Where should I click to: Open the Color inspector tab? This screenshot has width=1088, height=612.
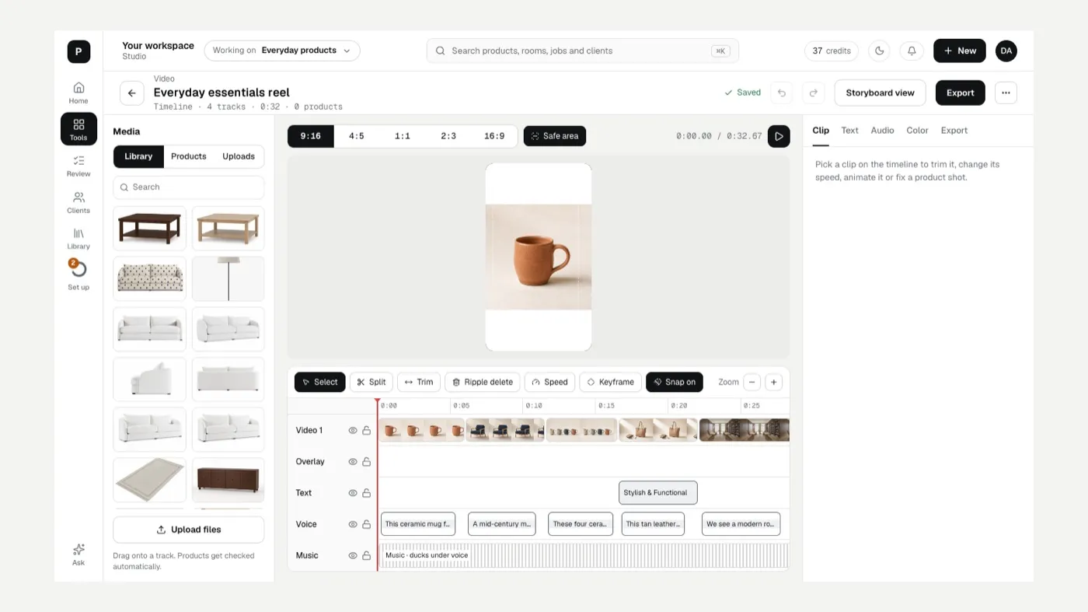[917, 131]
